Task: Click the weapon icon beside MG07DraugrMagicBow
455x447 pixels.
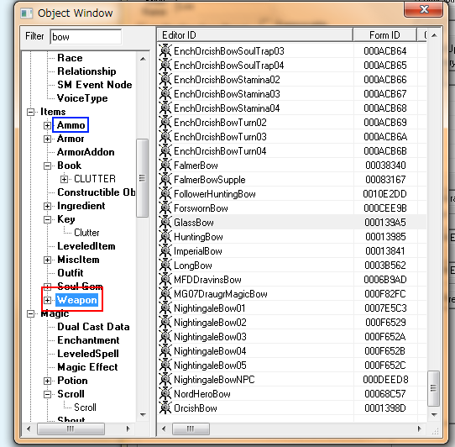Action: [x=165, y=293]
